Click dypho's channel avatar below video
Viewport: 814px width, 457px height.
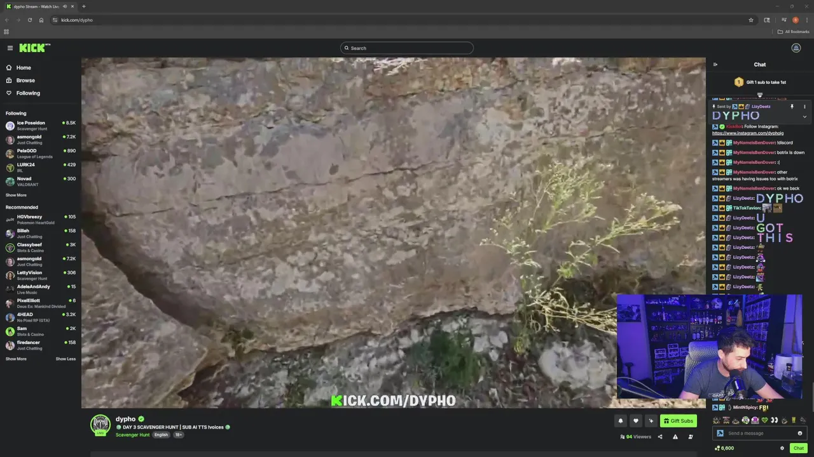pyautogui.click(x=100, y=425)
